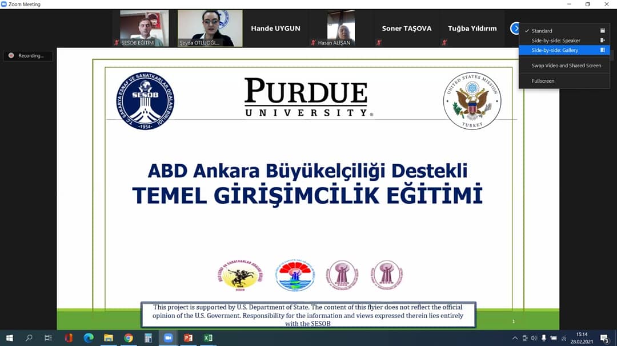Image resolution: width=617 pixels, height=346 pixels.
Task: Open Excel from the taskbar
Action: [x=208, y=338]
